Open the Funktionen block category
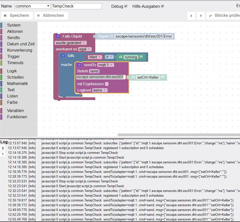The image size is (240, 222). (x=17, y=117)
